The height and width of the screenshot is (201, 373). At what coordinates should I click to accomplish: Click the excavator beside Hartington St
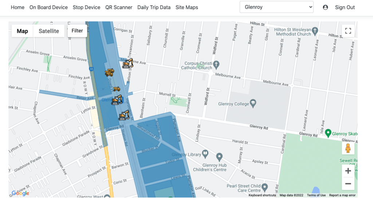pos(124,115)
